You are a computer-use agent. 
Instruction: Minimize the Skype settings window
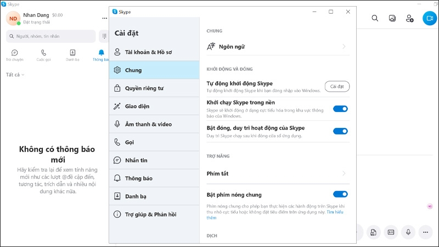click(x=314, y=12)
